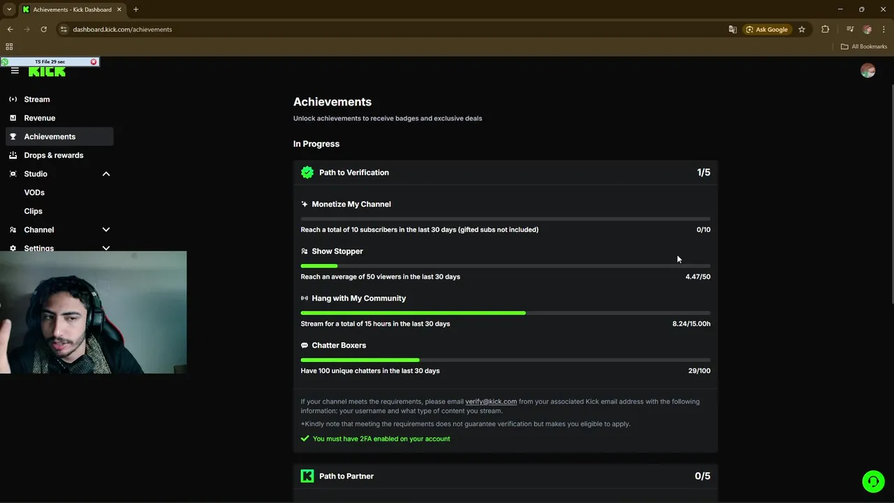Click the verify@kick.com email link

491,402
